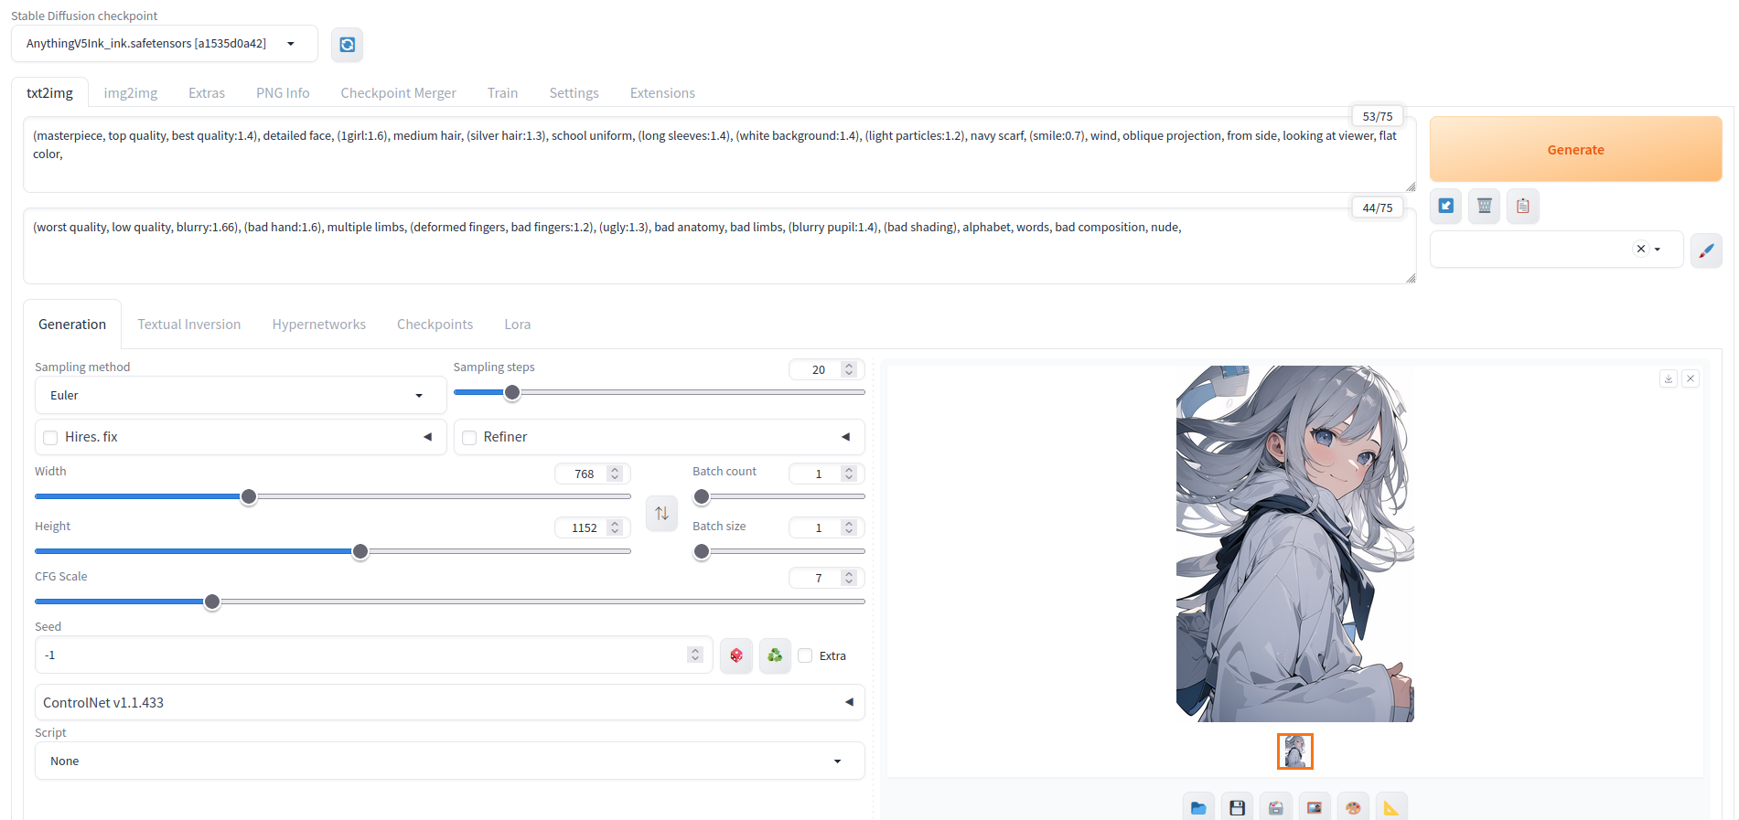Open the Sampling method dropdown
This screenshot has width=1739, height=820.
pos(240,396)
